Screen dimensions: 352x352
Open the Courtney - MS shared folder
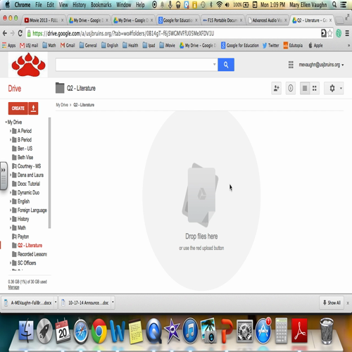26,166
